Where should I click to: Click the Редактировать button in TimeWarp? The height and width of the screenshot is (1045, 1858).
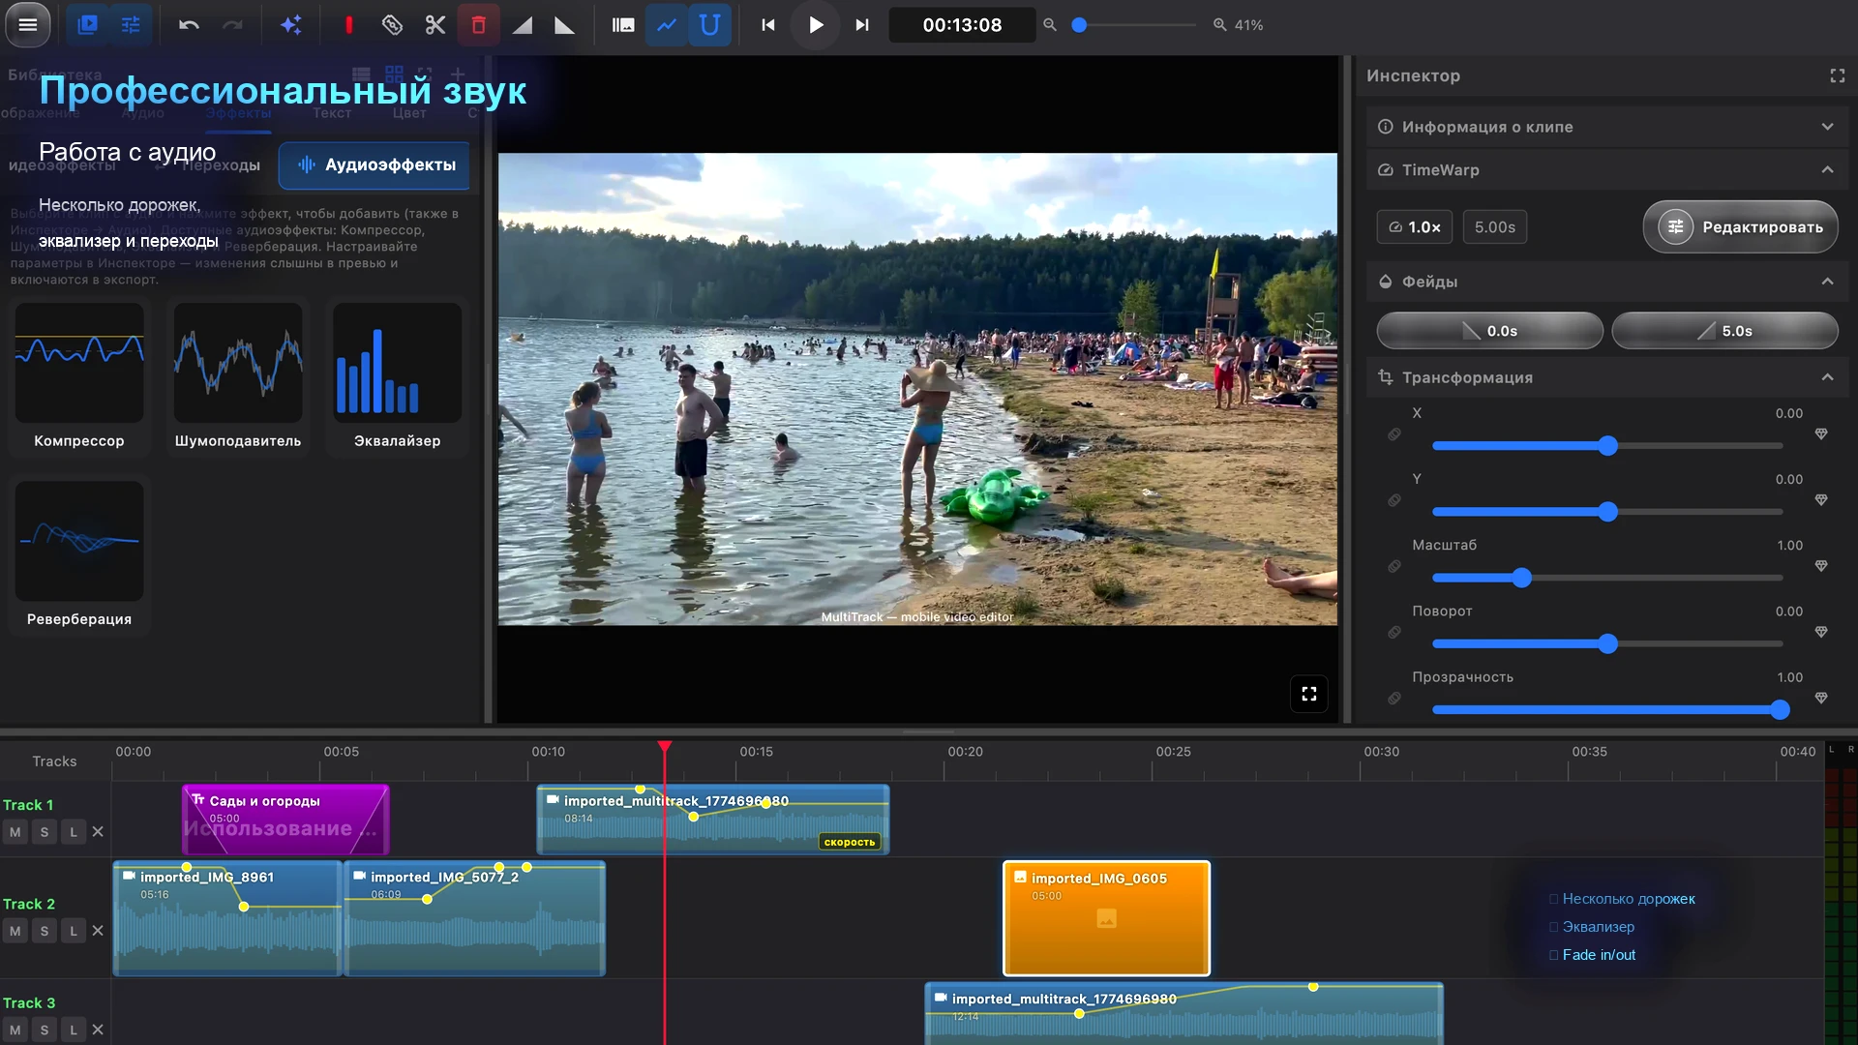click(x=1740, y=227)
